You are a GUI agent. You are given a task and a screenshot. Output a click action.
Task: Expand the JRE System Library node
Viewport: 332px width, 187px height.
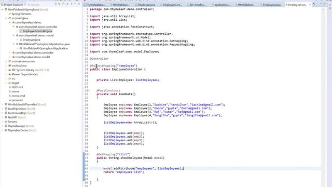(x=6, y=70)
